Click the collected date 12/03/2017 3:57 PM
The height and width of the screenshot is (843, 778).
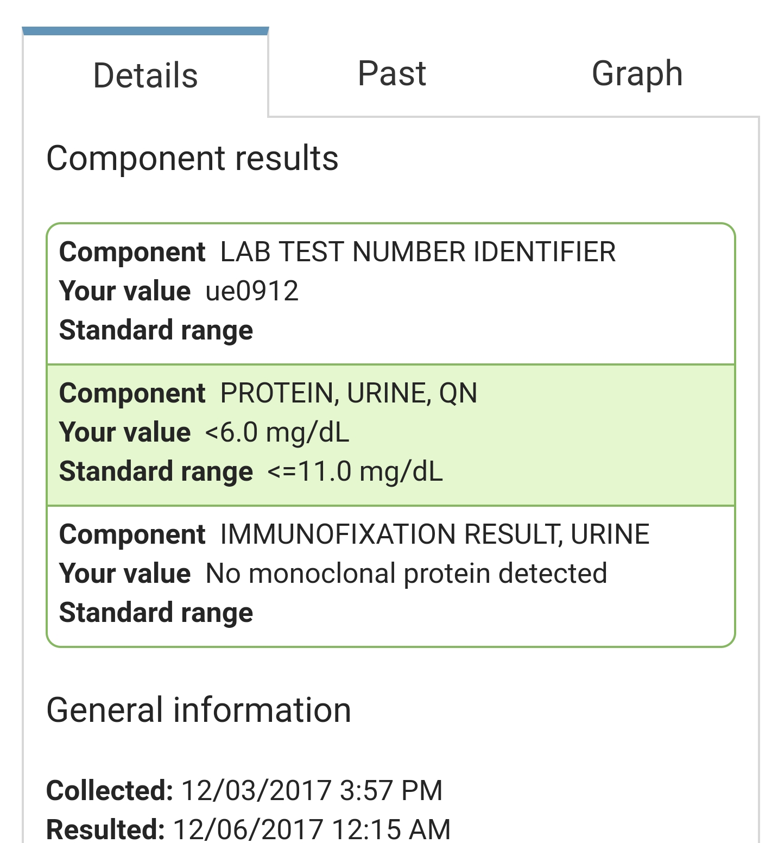pos(312,790)
